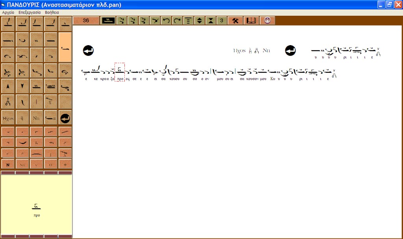This screenshot has height=239, width=403.
Task: Toggle the highlighted tall neume palette button
Action: [65, 47]
